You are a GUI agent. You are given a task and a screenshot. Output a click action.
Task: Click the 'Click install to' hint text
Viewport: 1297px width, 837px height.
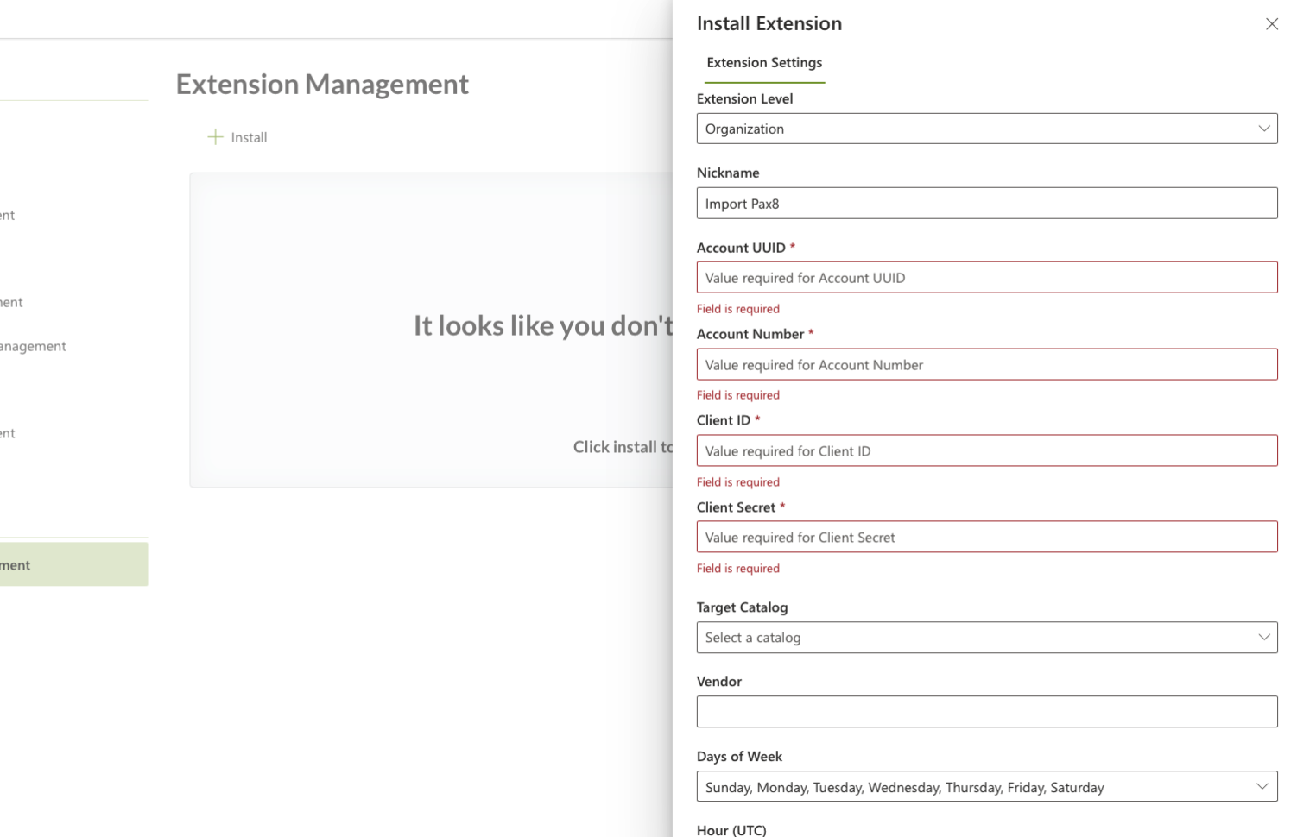[x=623, y=447]
